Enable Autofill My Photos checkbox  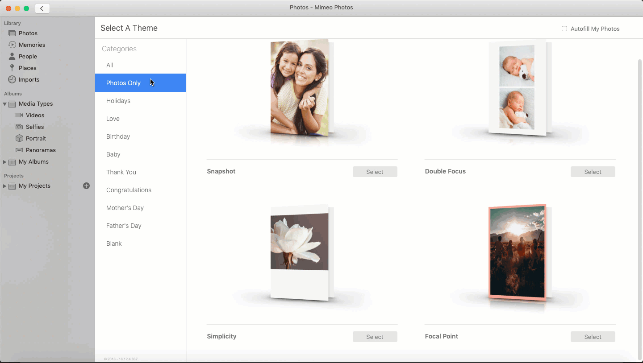click(x=564, y=29)
